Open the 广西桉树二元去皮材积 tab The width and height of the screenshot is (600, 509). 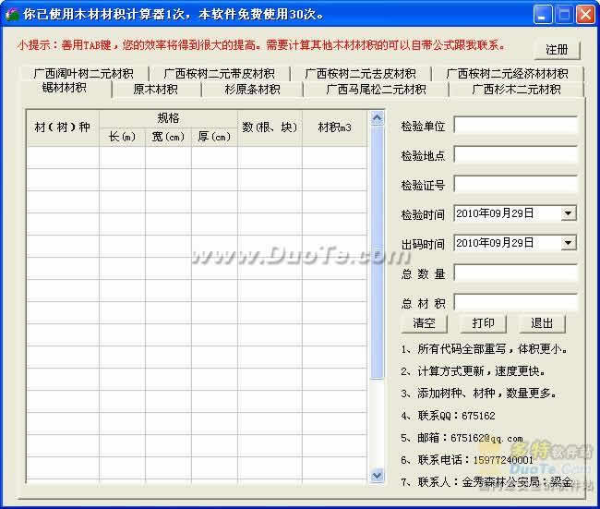tap(360, 73)
